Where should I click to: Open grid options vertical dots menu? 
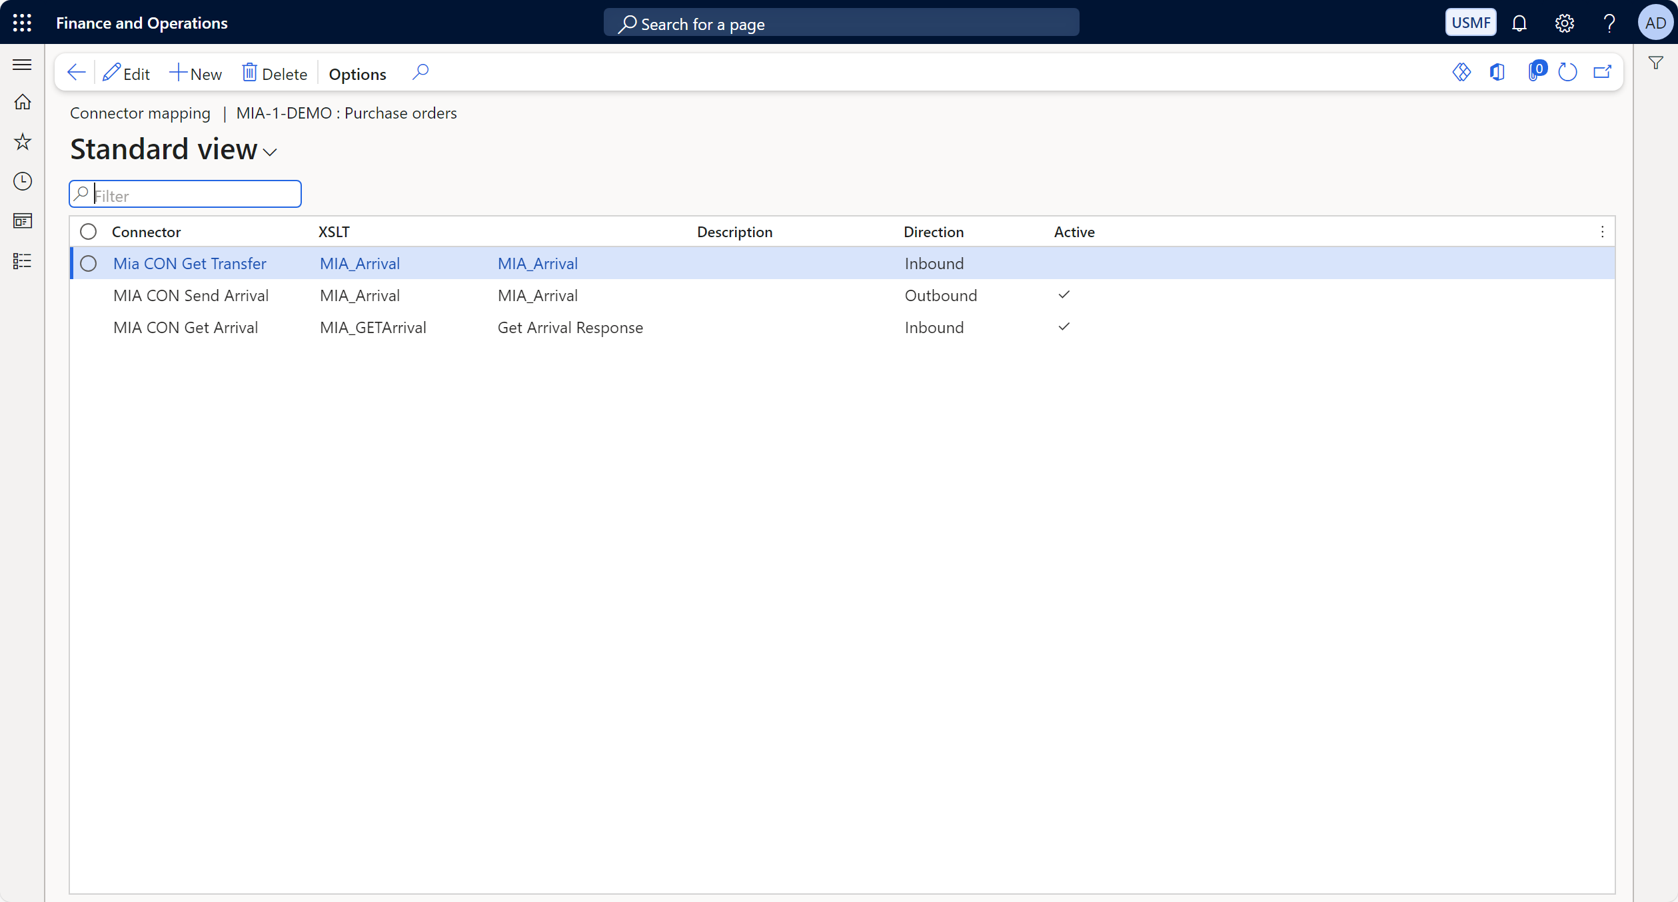1602,232
